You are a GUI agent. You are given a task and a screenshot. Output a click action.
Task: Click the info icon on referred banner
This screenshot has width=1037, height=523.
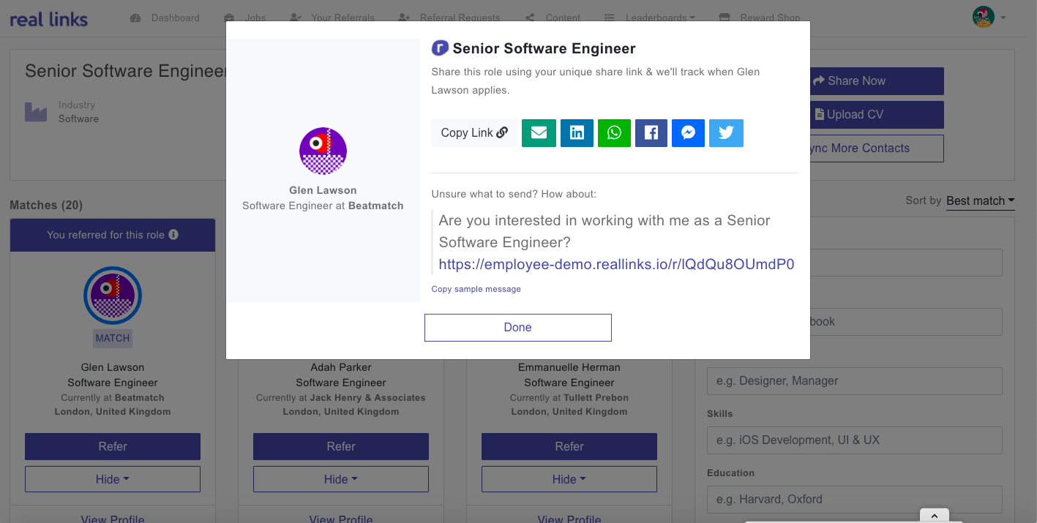click(x=173, y=235)
